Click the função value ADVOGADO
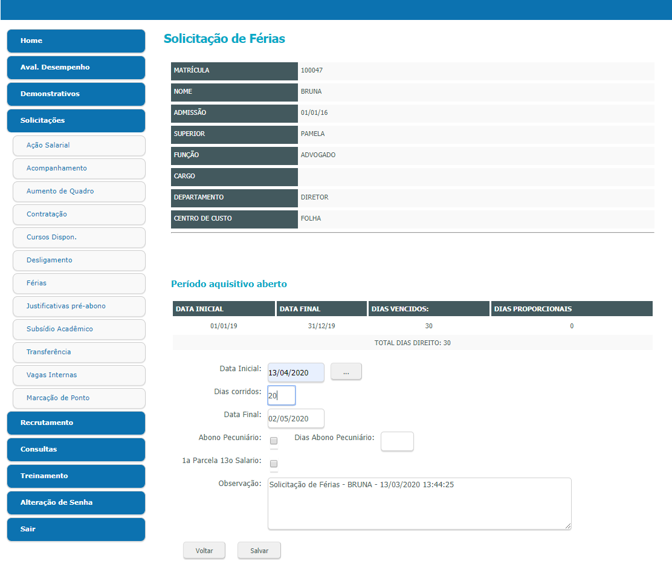The width and height of the screenshot is (672, 564). (318, 155)
